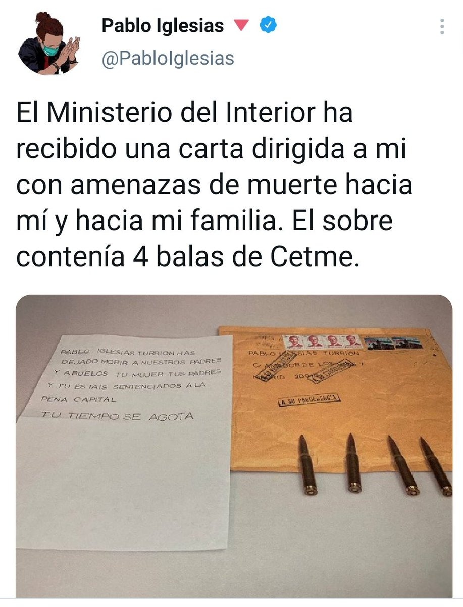Click the blue verified badge
463x607 pixels.
click(267, 25)
